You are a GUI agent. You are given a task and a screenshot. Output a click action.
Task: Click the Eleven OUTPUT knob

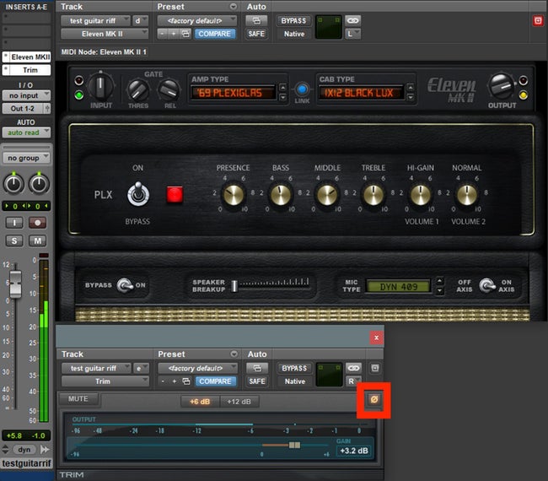coord(502,86)
